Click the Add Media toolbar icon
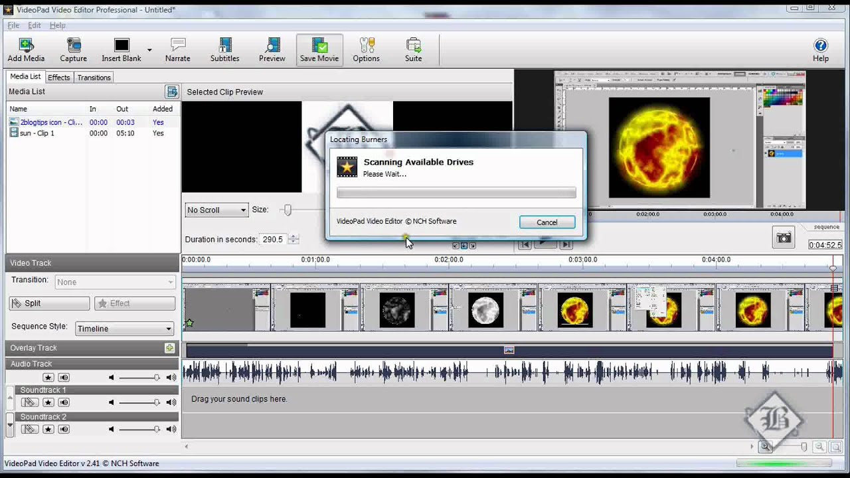 [x=26, y=50]
